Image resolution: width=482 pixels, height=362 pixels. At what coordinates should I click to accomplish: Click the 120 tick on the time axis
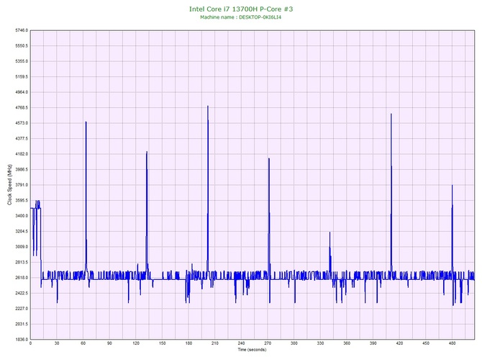coord(136,343)
